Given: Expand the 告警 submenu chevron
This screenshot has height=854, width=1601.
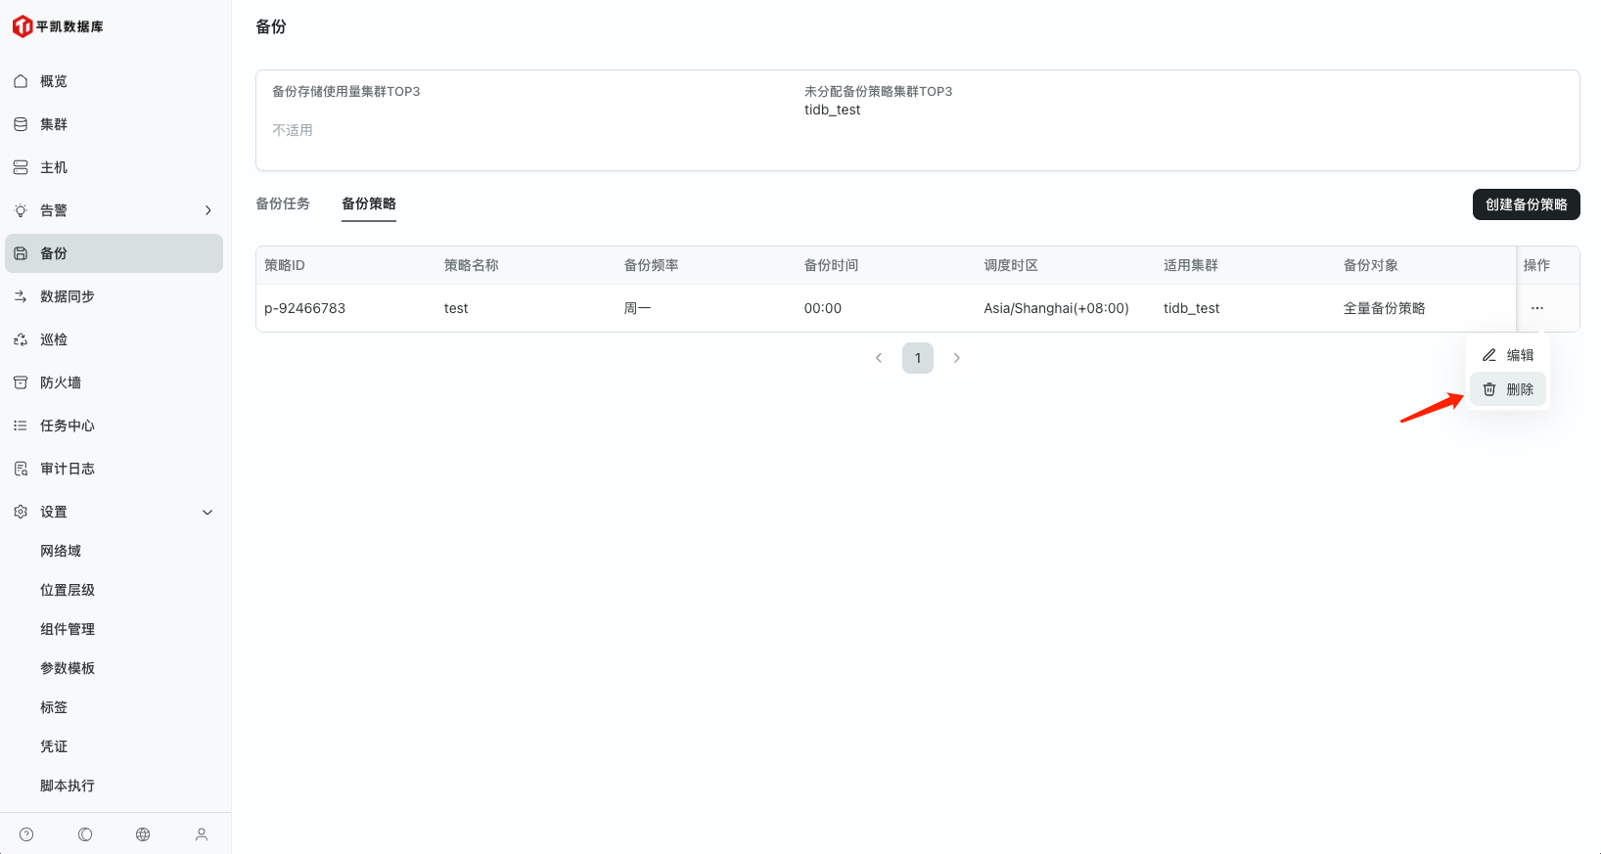Looking at the screenshot, I should (207, 210).
